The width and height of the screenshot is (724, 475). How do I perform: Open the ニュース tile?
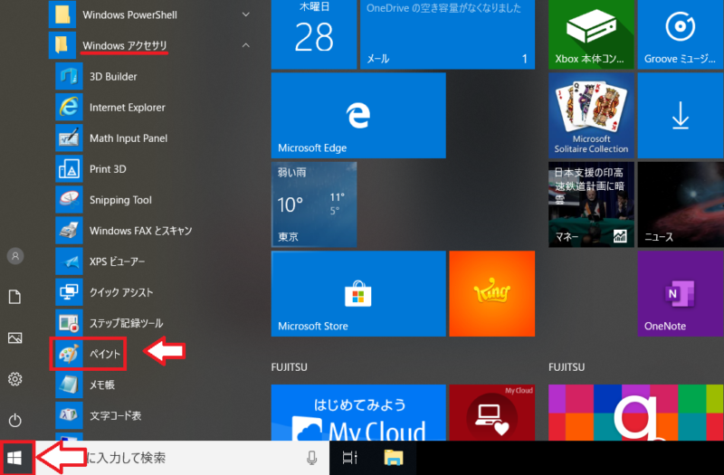click(681, 204)
